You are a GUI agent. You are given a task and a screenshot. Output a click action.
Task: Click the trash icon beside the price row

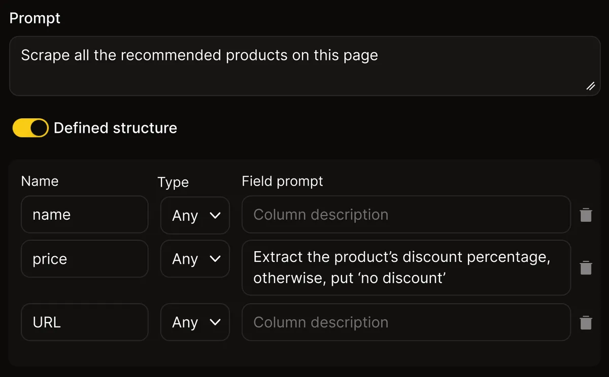click(586, 267)
